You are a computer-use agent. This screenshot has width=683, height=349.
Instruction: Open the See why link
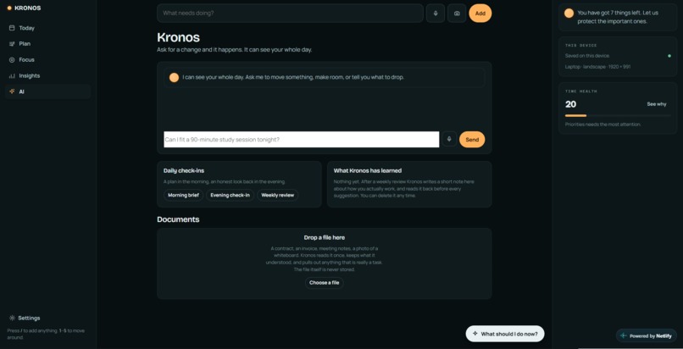pos(657,104)
